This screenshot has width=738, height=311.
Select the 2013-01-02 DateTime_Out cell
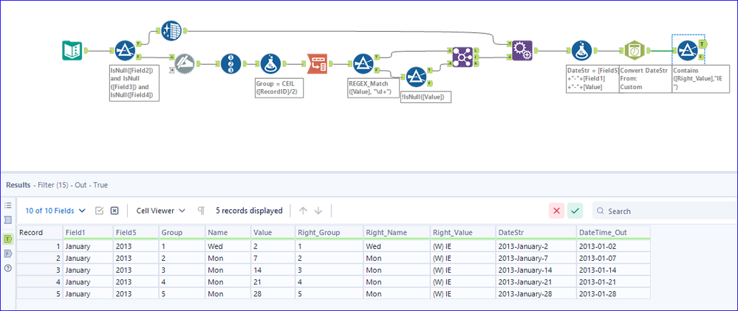pos(613,245)
